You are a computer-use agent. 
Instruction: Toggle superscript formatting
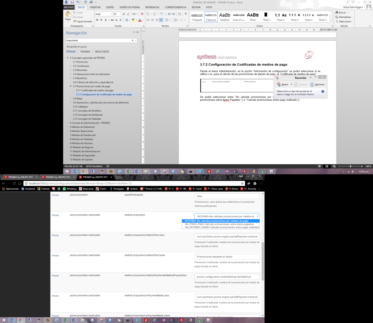(121, 20)
